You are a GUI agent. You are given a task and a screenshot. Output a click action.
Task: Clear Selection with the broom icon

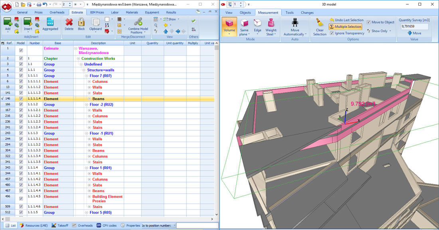pos(320,27)
